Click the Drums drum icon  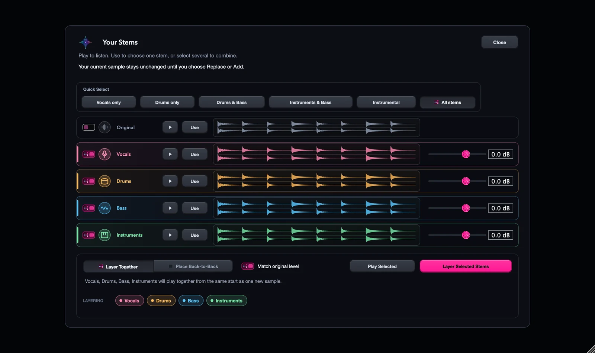pos(104,181)
